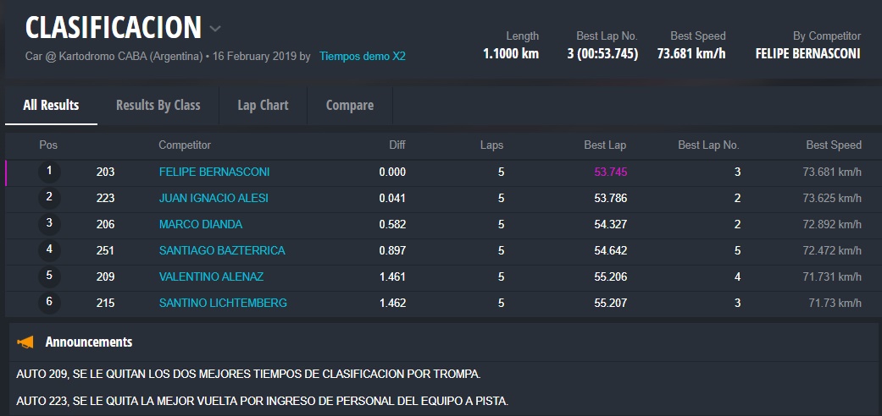Open the Results By Class tab
The image size is (882, 416).
pyautogui.click(x=158, y=106)
